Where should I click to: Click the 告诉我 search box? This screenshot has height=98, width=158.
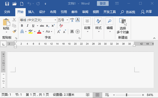click(x=128, y=12)
